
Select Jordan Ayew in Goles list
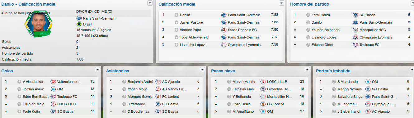tap(33, 89)
